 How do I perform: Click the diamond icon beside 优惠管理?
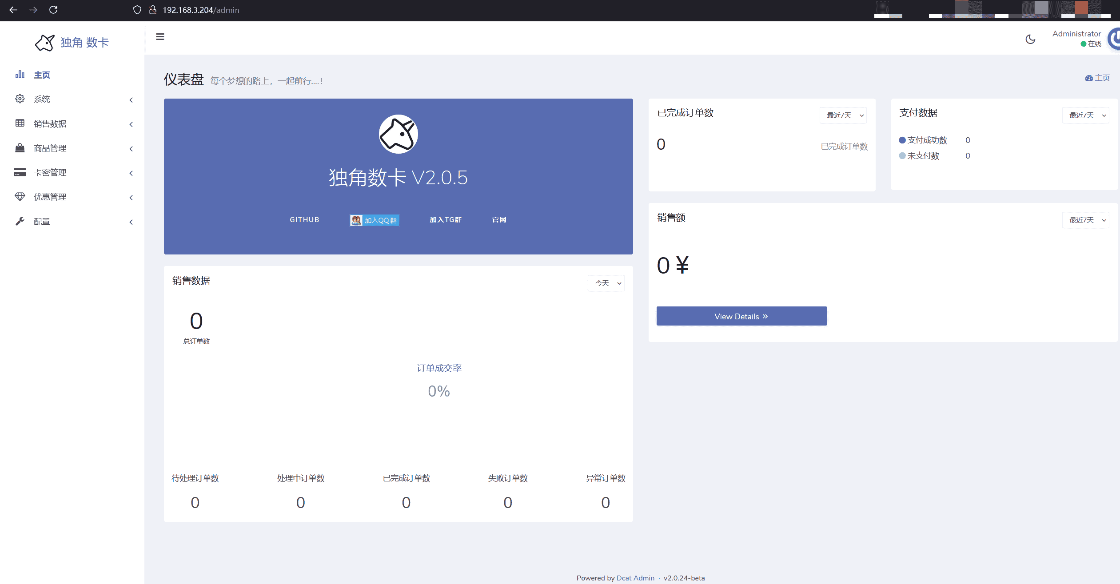pos(20,197)
